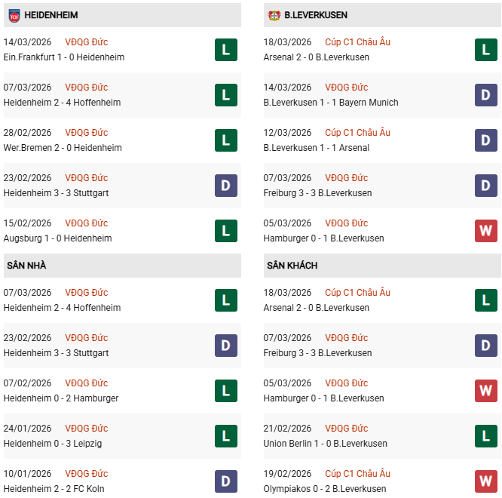
Task: Click the L badge for Union Berlin 1 - 0 B.Leverkusen
Action: tap(486, 436)
